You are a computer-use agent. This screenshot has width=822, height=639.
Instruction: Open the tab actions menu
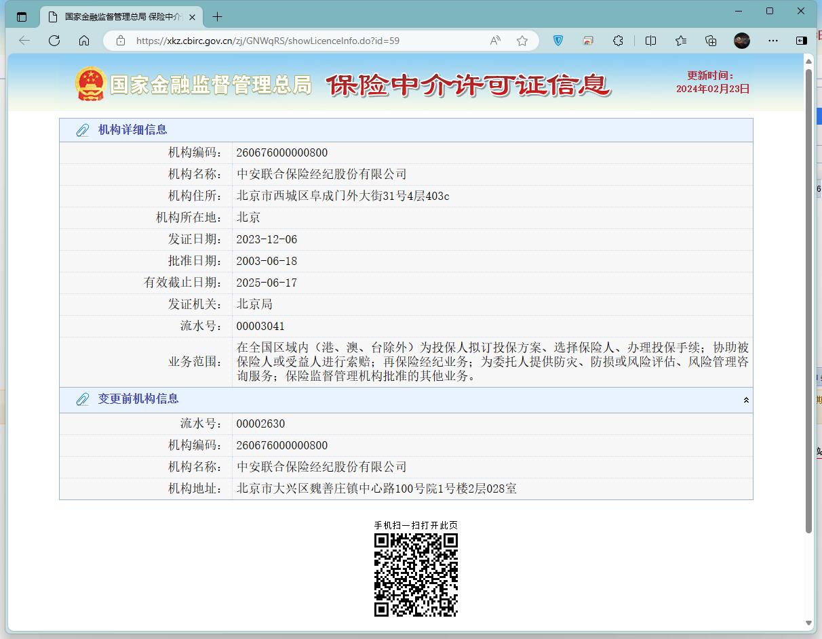pos(22,16)
